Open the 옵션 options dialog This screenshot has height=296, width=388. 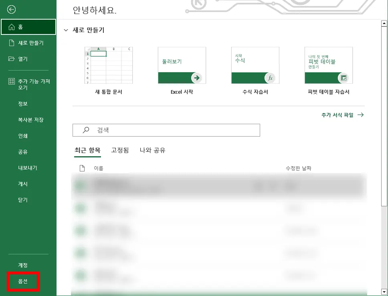point(23,281)
